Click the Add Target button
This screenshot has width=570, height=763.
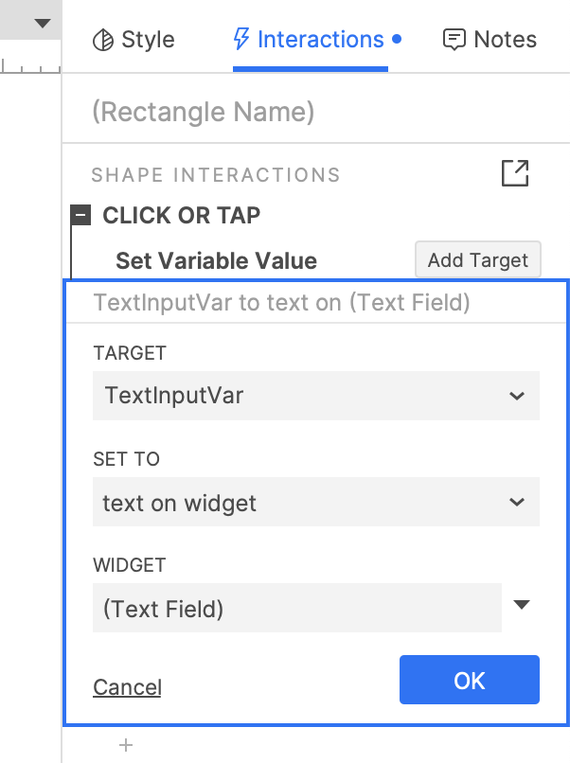coord(477,260)
